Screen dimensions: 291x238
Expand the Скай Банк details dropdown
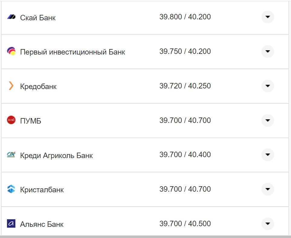(267, 17)
